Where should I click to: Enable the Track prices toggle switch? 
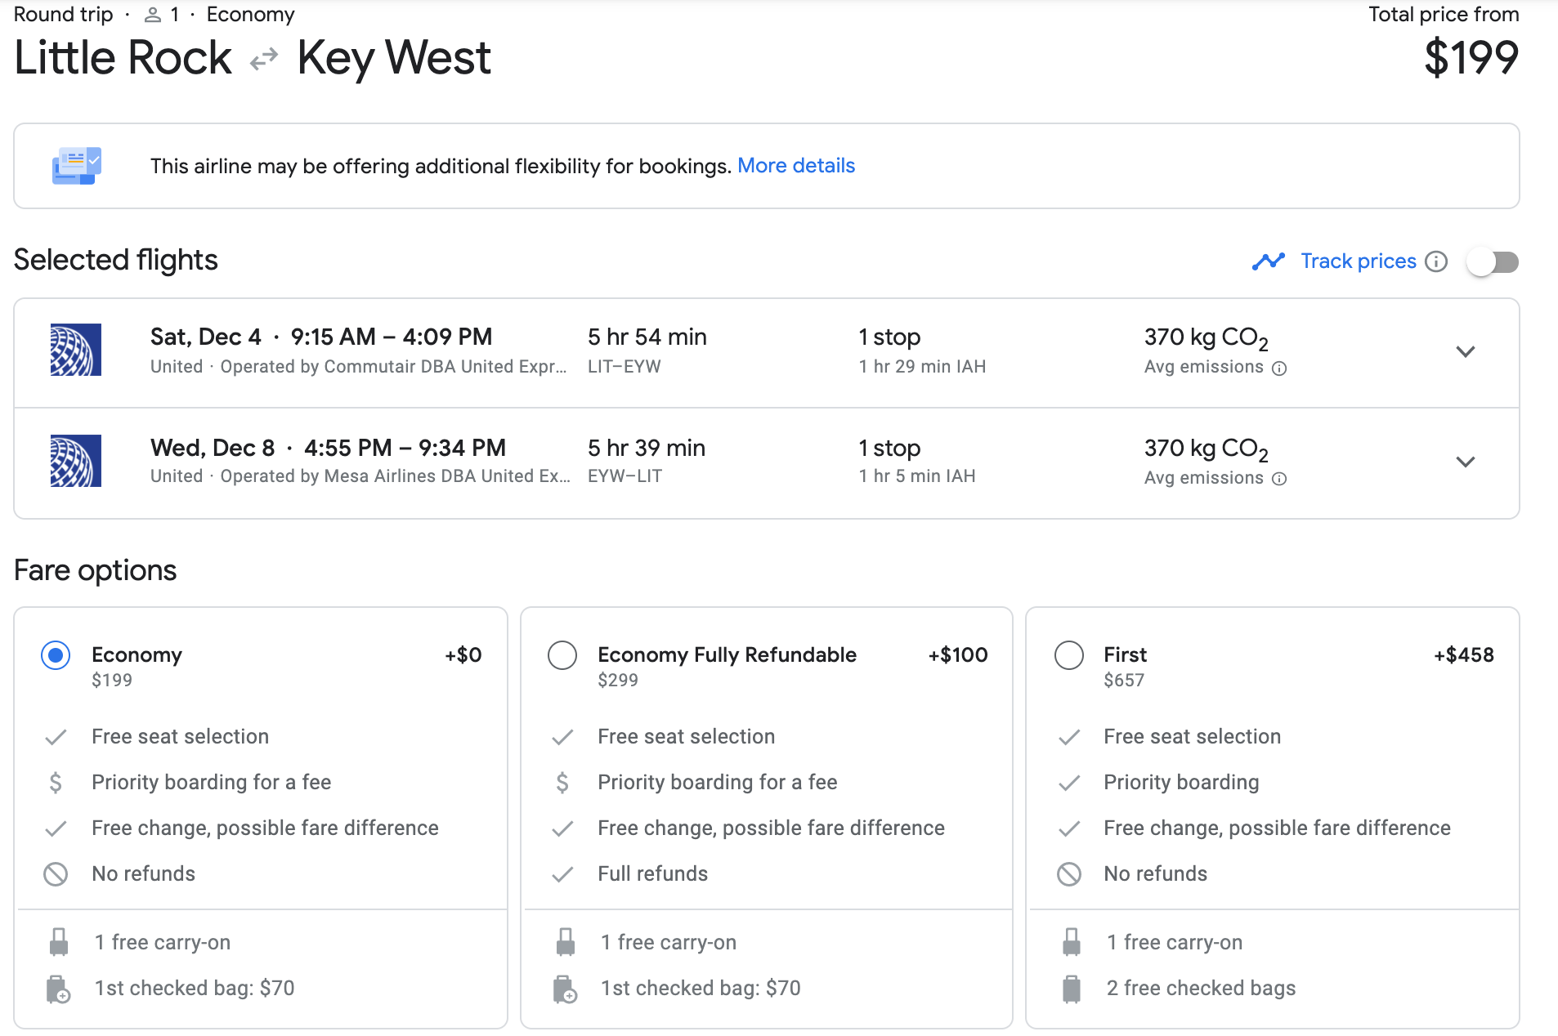(x=1493, y=262)
